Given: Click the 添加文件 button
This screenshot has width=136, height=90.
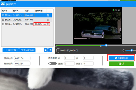Looking at the screenshot, I should 11,50.
